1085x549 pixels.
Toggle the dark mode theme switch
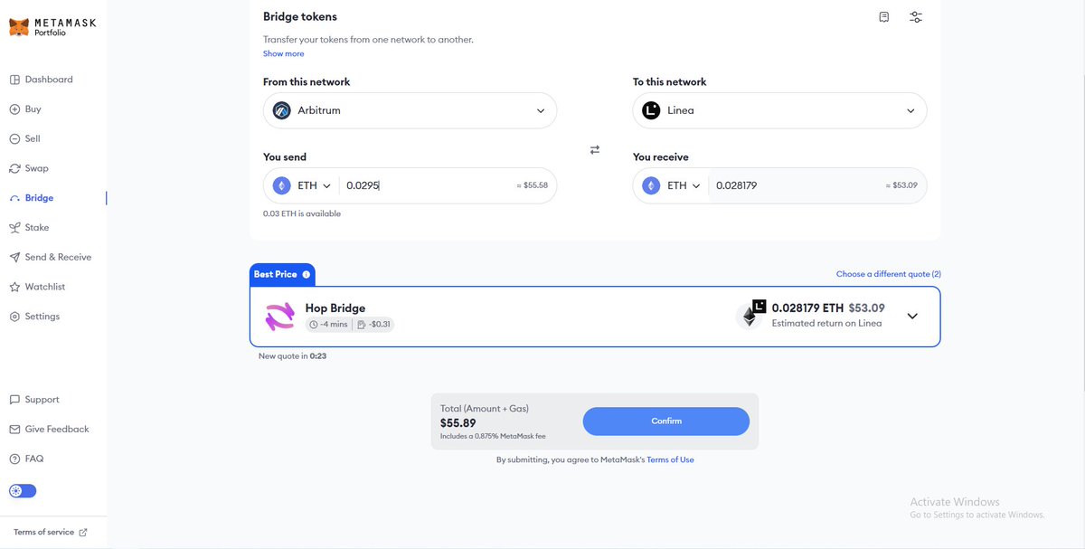pos(23,491)
